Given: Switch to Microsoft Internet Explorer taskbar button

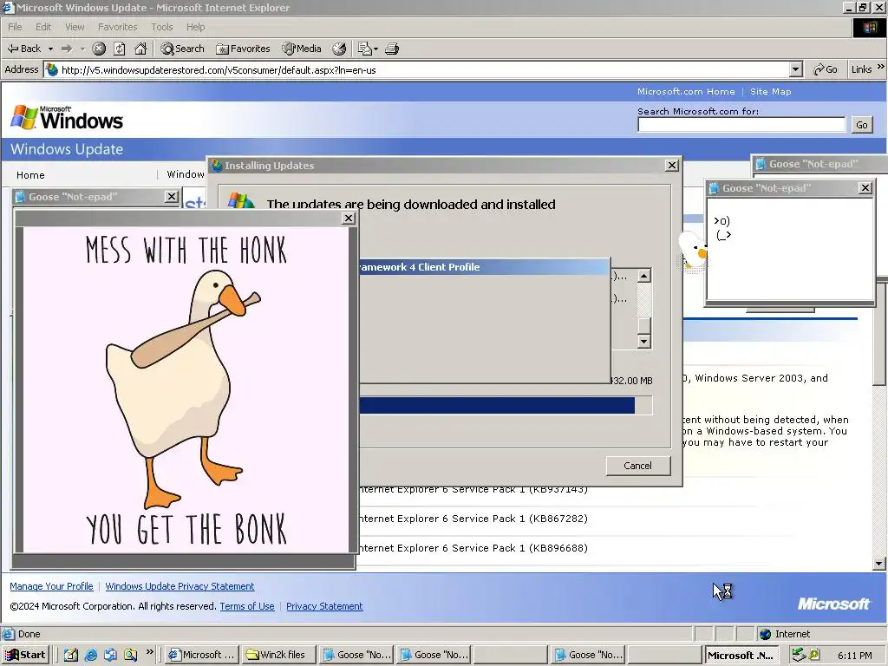Looking at the screenshot, I should point(201,655).
